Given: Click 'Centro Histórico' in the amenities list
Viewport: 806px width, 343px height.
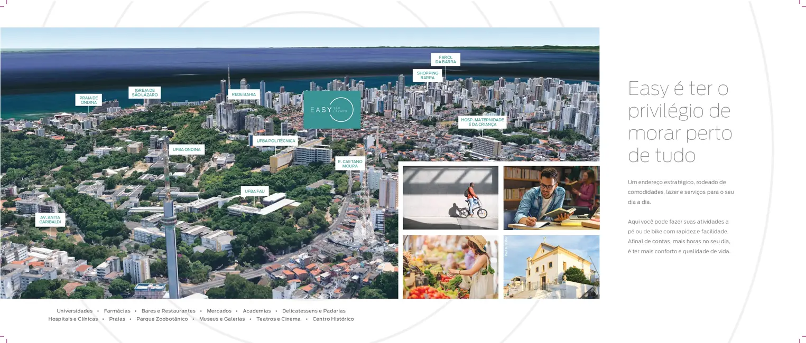Looking at the screenshot, I should 333,319.
